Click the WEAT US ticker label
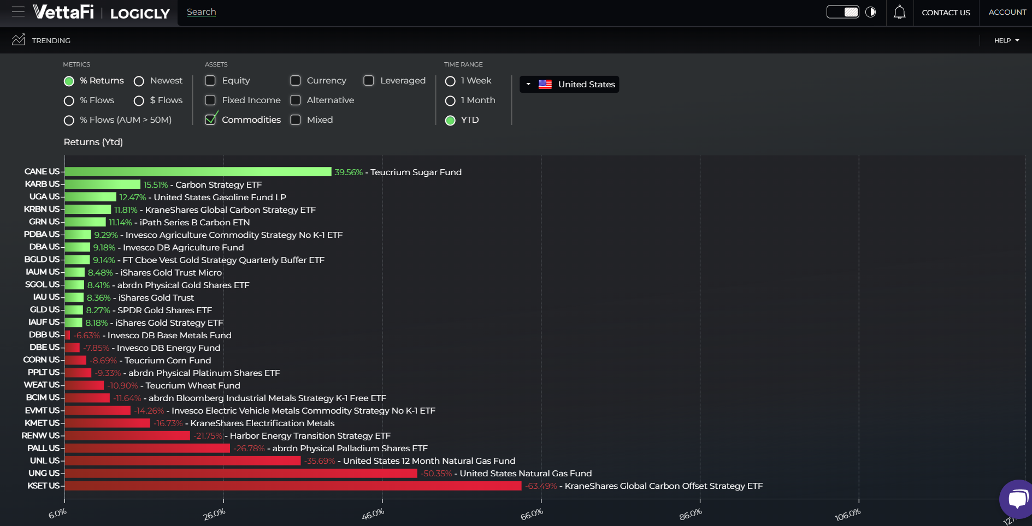Screen dimensions: 1032x526 (42, 385)
